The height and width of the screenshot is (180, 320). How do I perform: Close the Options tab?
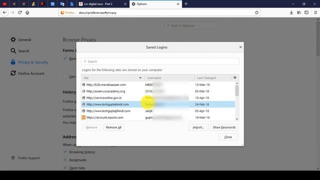tap(178, 4)
